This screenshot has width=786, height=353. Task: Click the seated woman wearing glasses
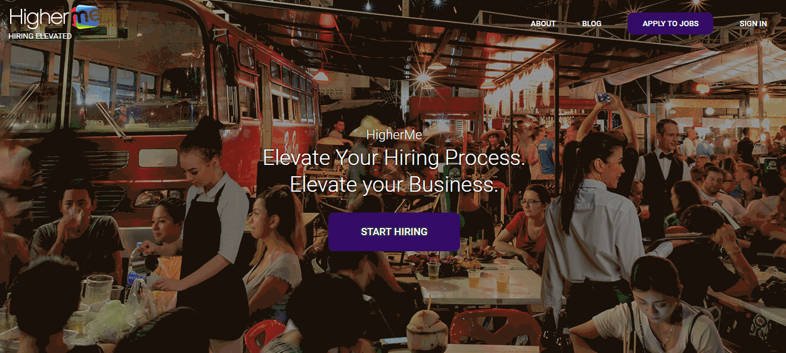pyautogui.click(x=524, y=223)
